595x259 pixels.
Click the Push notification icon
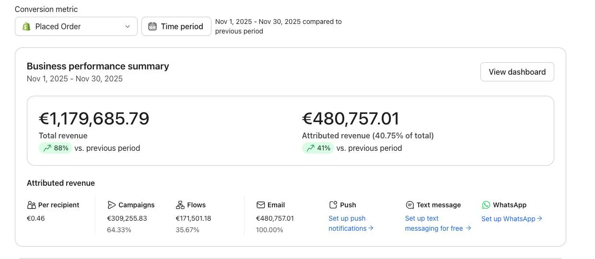tap(333, 205)
